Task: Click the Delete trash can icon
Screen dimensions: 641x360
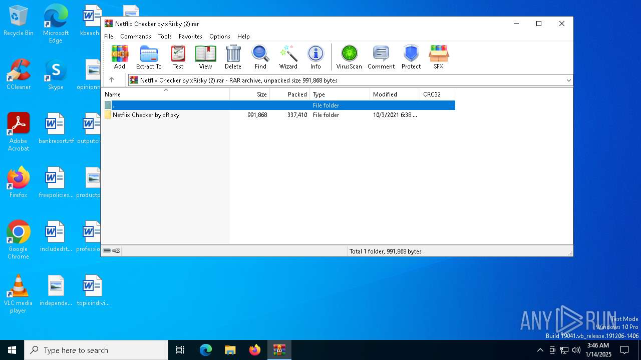Action: tap(233, 57)
